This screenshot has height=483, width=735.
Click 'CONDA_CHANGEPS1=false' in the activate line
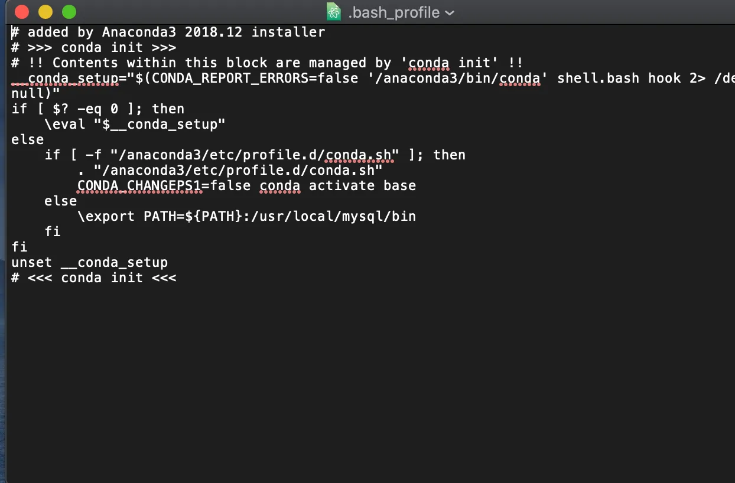click(165, 185)
